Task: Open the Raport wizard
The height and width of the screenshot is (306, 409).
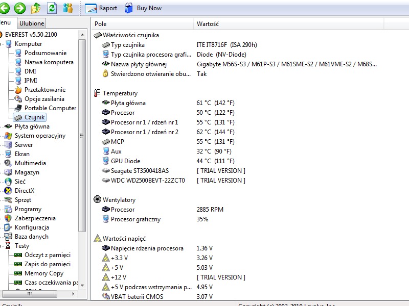Action: coord(101,8)
